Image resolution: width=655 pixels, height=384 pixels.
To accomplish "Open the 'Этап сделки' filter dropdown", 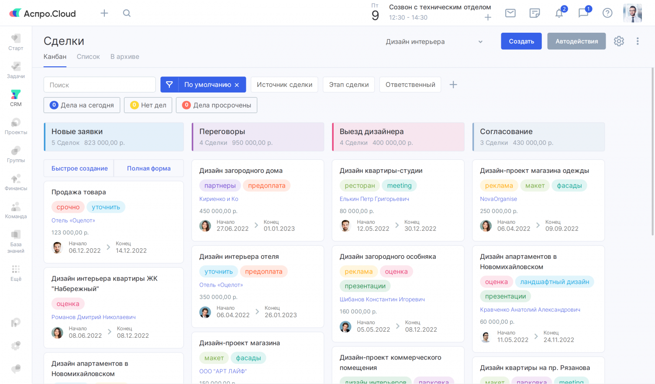I will click(x=348, y=85).
